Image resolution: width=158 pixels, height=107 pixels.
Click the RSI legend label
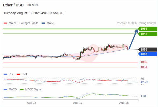click(x=11, y=74)
